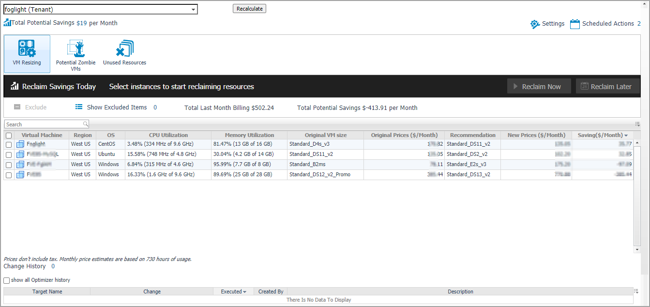This screenshot has width=650, height=307.
Task: Open the Scheduled Actions calendar icon
Action: [x=574, y=24]
